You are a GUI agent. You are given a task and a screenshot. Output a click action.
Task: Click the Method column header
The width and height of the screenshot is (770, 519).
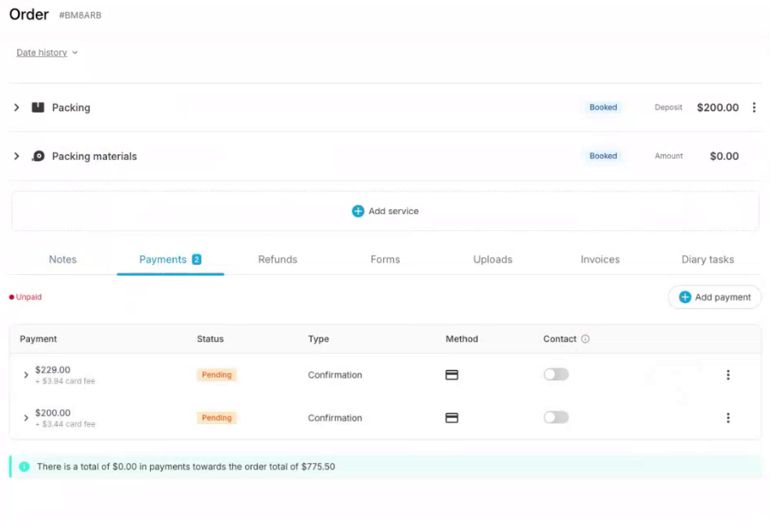point(462,339)
